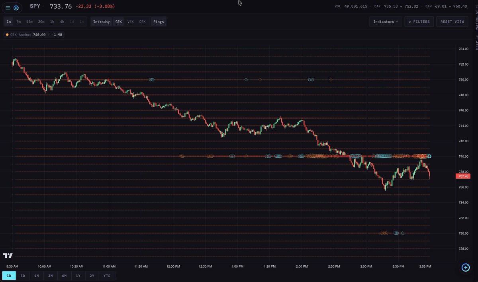
Task: Open the Indicators dropdown
Action: [386, 22]
